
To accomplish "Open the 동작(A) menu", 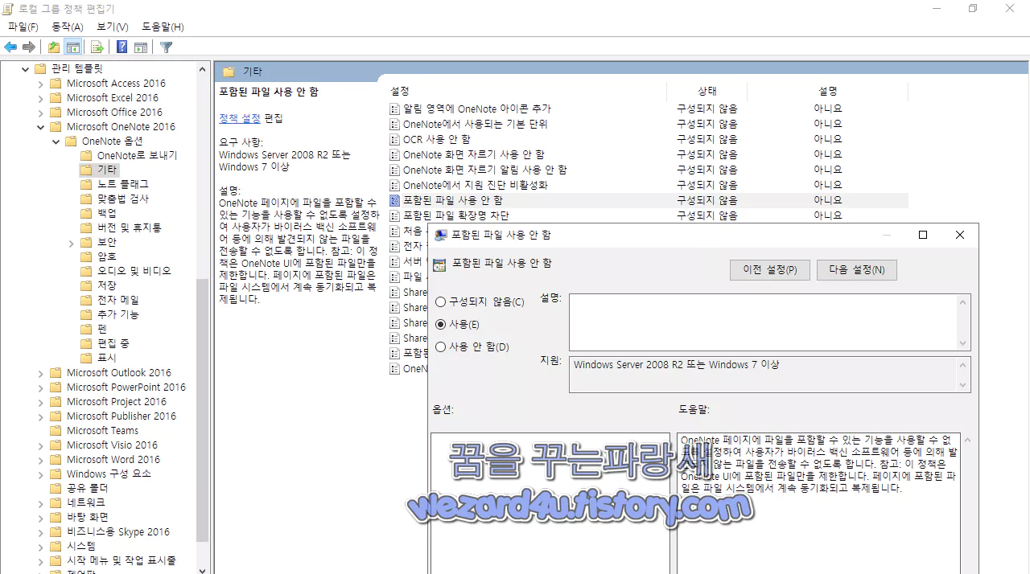I will (68, 27).
